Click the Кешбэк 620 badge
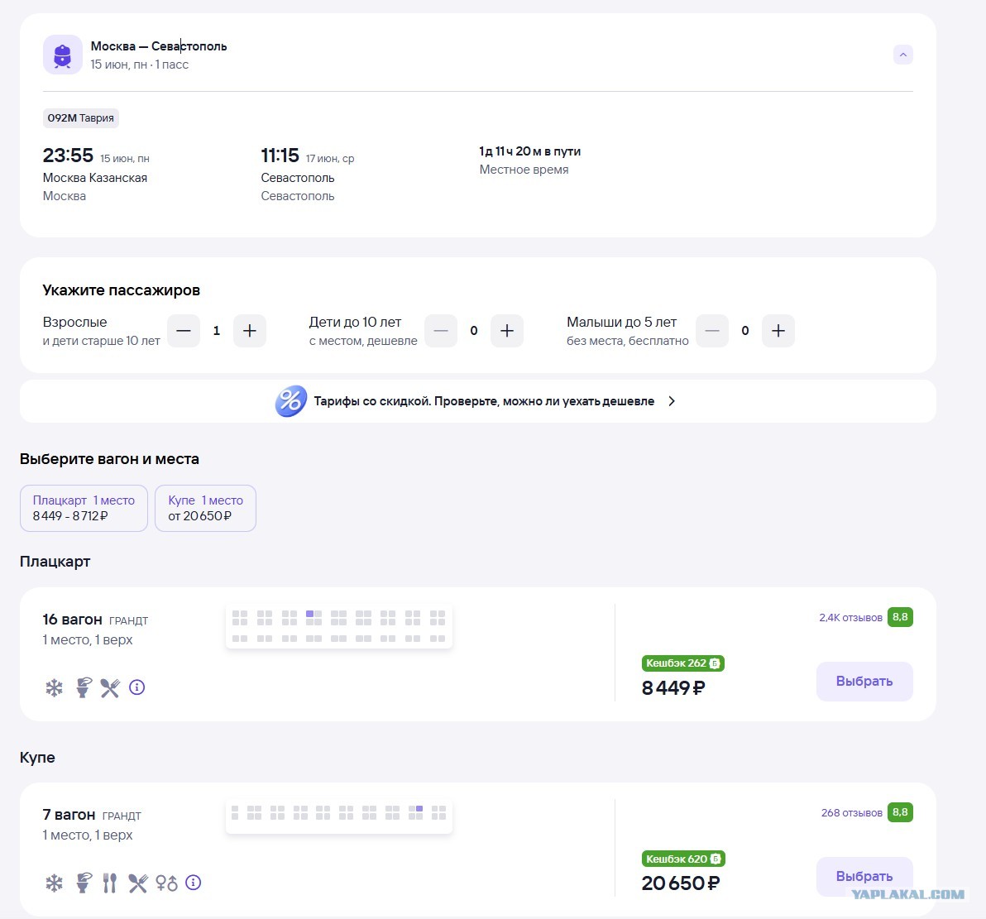 point(683,859)
